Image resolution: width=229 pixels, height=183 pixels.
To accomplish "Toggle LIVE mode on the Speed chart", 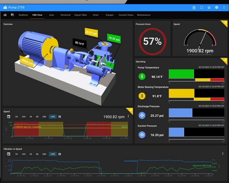I will pyautogui.click(x=53, y=117).
